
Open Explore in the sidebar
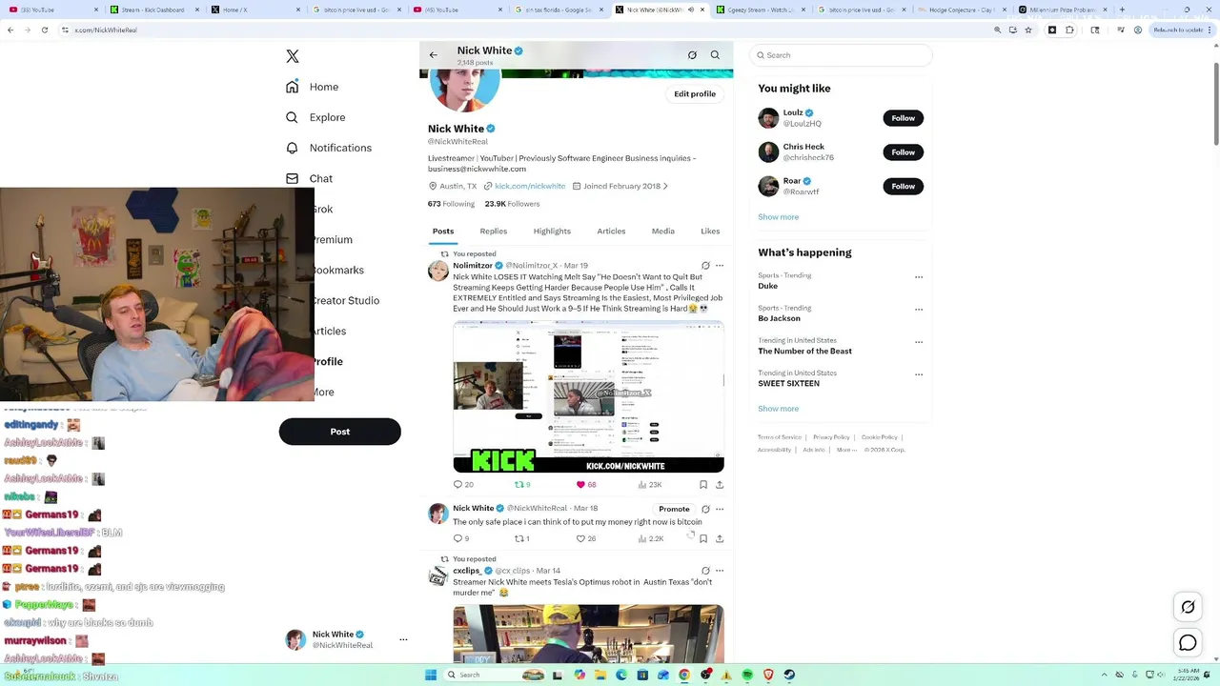[315, 117]
